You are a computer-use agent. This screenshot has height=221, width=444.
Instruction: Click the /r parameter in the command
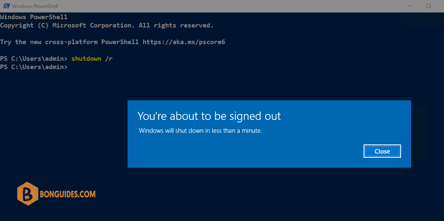point(109,59)
